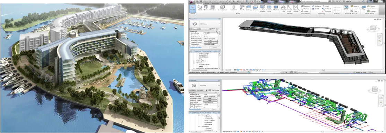Open the Room tool in ribbon
Screen dimensions: 386x133
click(x=346, y=8)
